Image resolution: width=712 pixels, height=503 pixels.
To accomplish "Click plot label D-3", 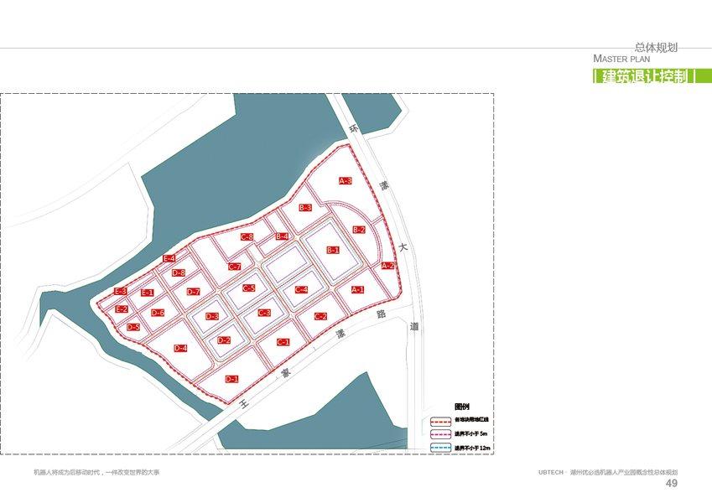I will coord(212,316).
